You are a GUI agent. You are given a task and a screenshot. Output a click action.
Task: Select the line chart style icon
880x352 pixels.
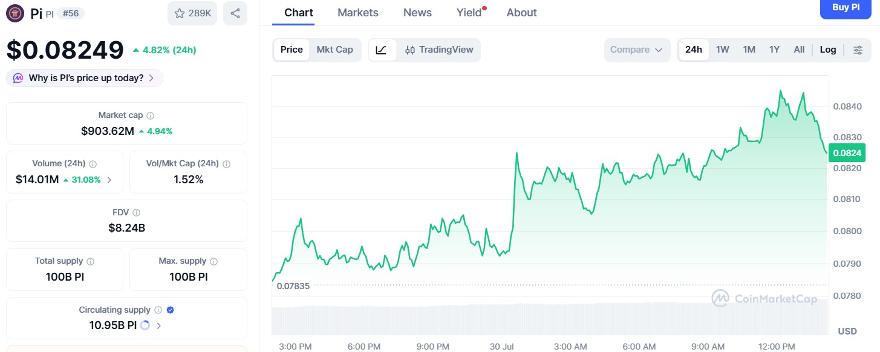(382, 50)
